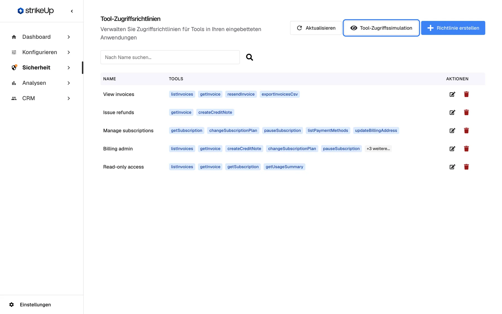Edit the Issue refunds policy
The width and height of the screenshot is (502, 314).
[x=452, y=112]
